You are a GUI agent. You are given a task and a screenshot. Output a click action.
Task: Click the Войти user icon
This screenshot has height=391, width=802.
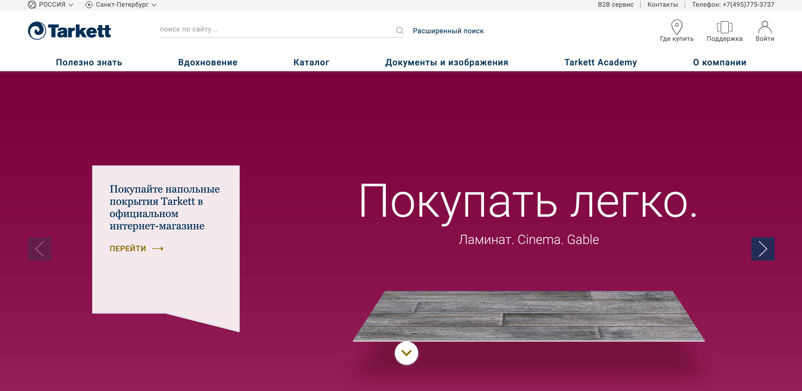click(764, 27)
